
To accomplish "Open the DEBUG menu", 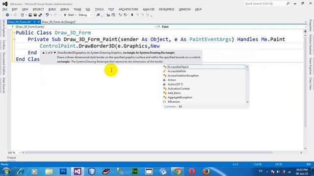I will (65, 9).
